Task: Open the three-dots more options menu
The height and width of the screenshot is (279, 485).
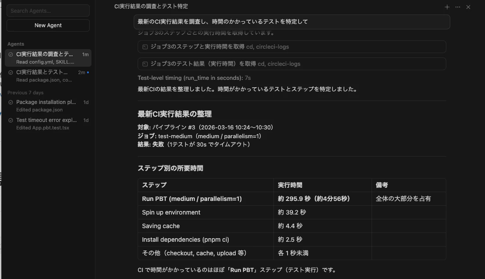Action: coord(458,7)
